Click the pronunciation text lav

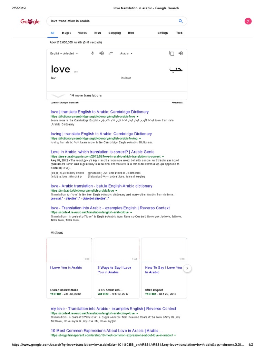pos(53,78)
